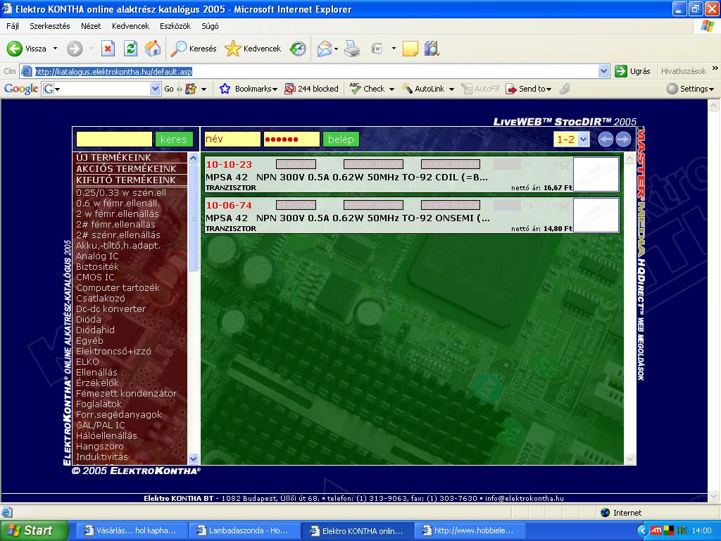Click the Google toolbar highlighter pen icon
The image size is (721, 541).
coord(565,89)
